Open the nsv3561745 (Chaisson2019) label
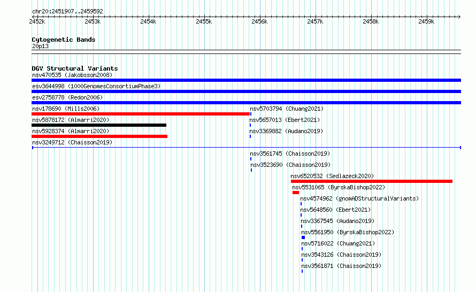Image resolution: width=476 pixels, height=292 pixels. (x=290, y=153)
